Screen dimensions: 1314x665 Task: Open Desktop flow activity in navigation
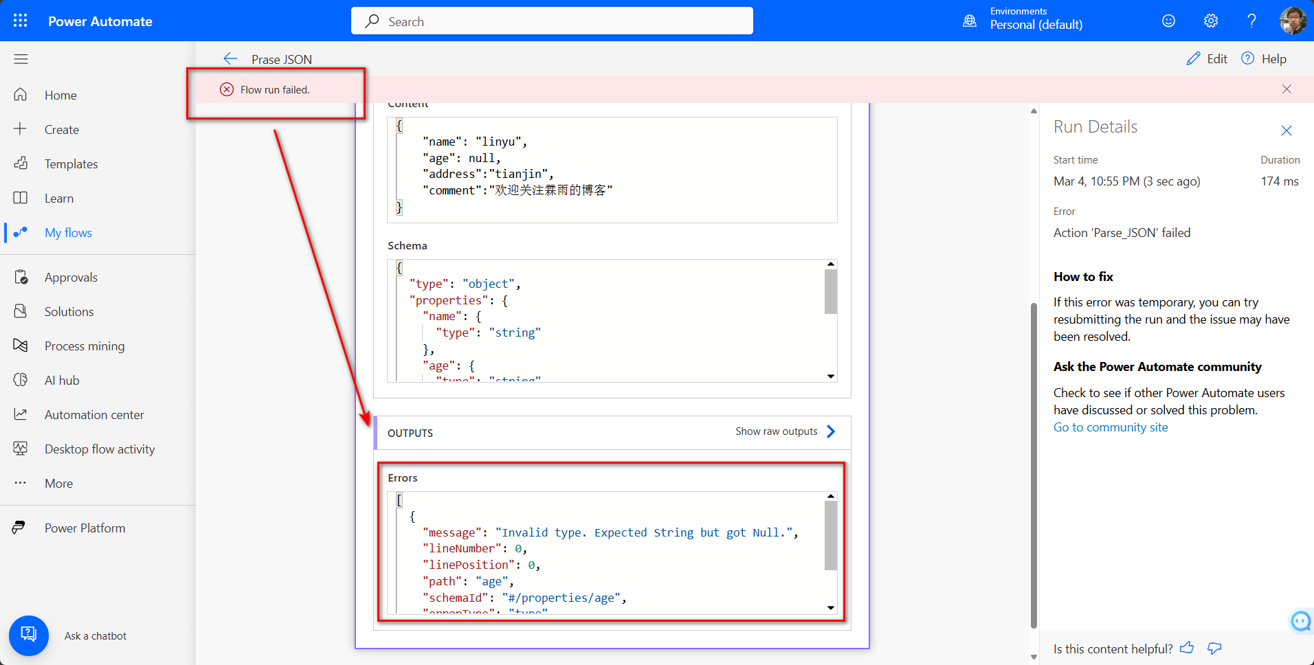pyautogui.click(x=100, y=449)
